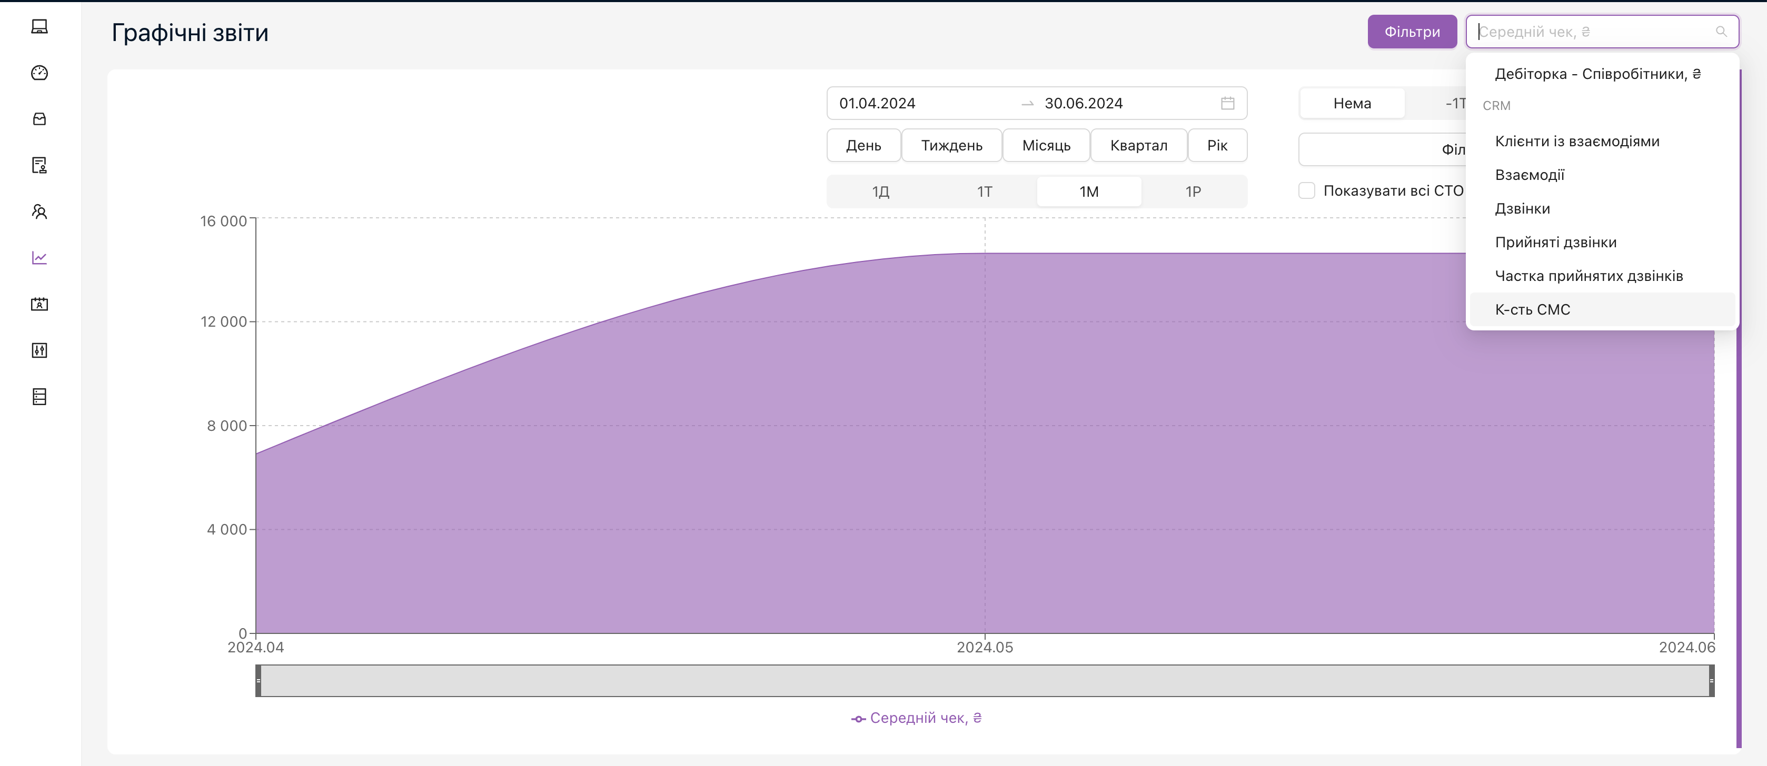Click the 'Квартал' period button

coord(1138,145)
